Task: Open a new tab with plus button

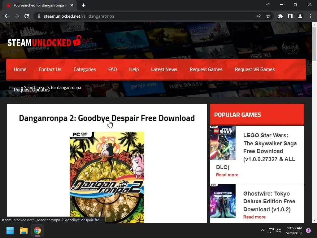Action: click(x=84, y=5)
